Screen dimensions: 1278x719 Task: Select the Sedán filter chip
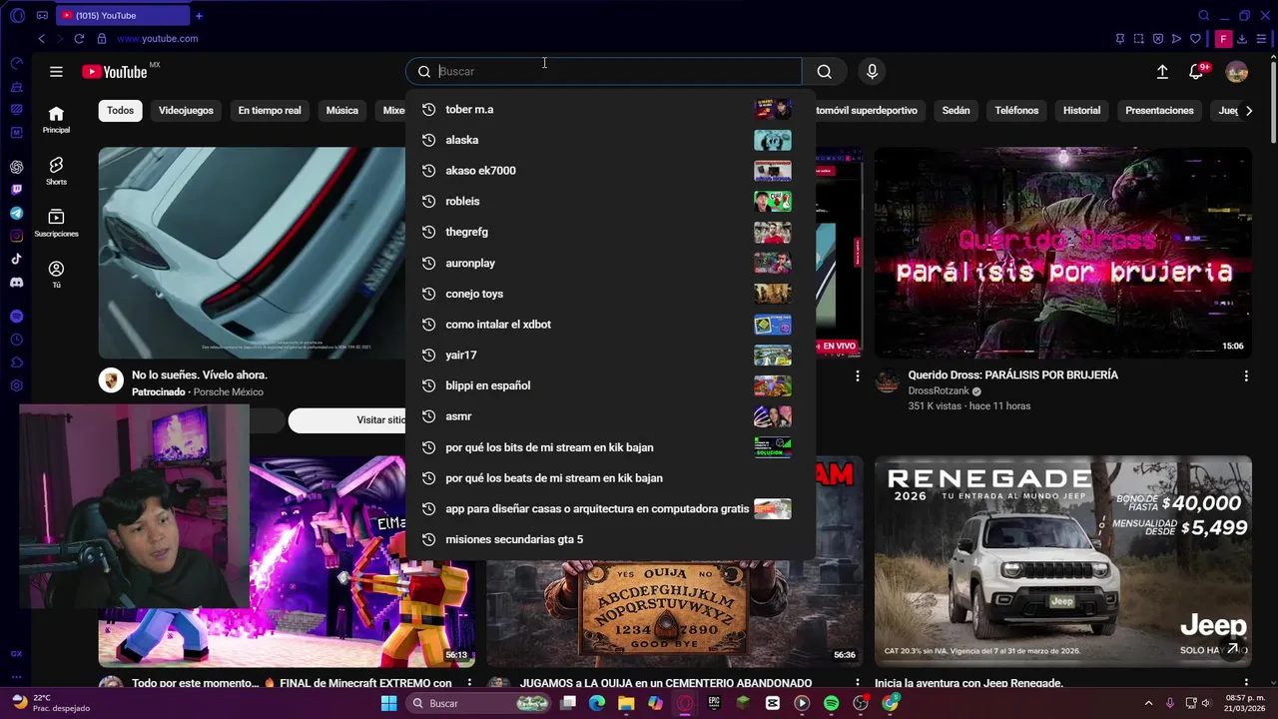coord(956,111)
